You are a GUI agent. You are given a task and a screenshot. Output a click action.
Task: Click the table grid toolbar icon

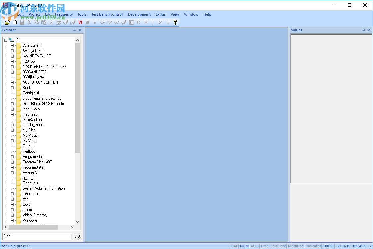[x=131, y=22]
